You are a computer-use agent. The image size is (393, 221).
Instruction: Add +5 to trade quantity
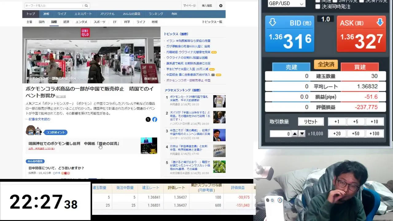[x=356, y=122]
